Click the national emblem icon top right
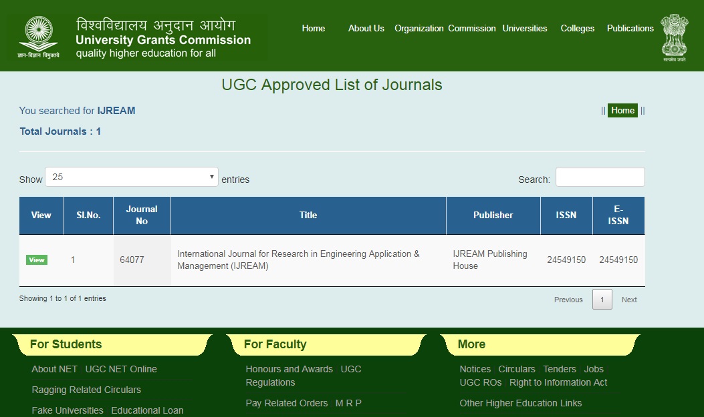The image size is (704, 417). tap(674, 37)
